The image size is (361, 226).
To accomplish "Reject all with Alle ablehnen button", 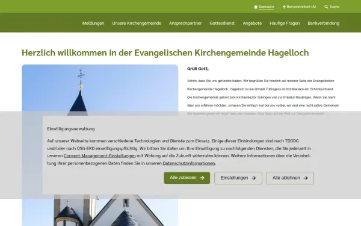I will tap(290, 178).
